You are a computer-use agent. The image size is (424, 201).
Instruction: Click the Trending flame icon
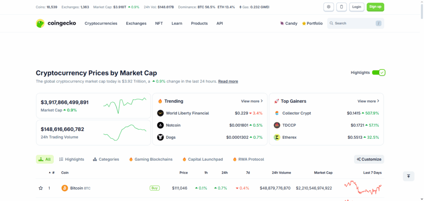click(160, 101)
